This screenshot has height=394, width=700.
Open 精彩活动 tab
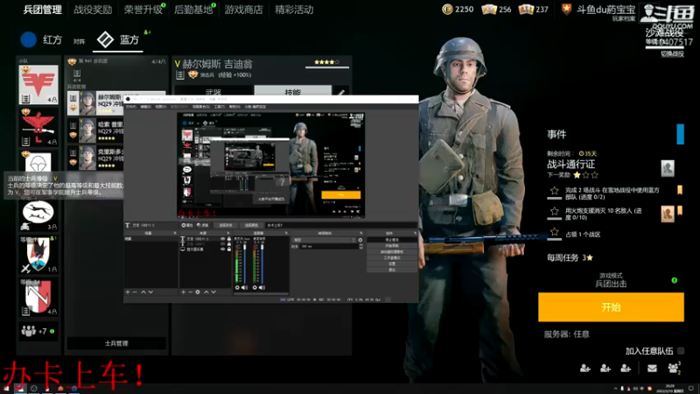294,10
